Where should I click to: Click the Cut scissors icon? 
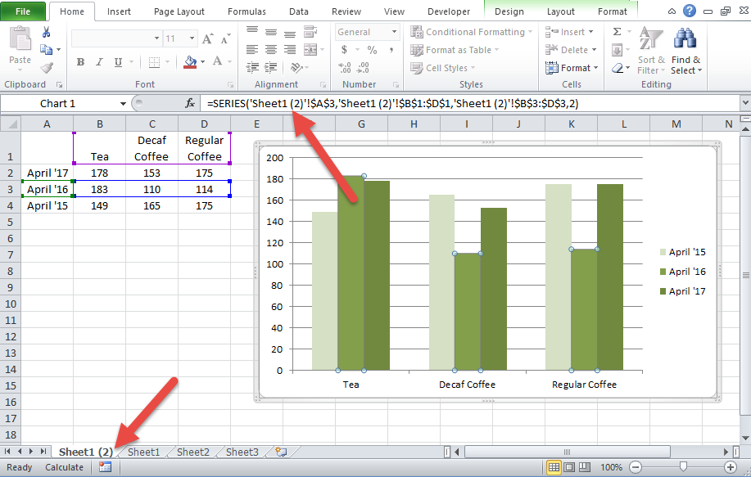pos(46,32)
